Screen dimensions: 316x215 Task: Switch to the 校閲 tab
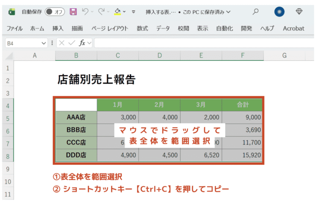pyautogui.click(x=183, y=29)
